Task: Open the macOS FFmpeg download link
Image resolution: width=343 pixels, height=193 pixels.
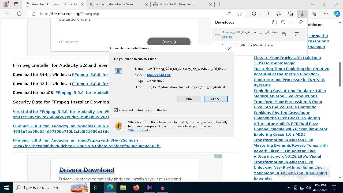Action: (x=82, y=93)
